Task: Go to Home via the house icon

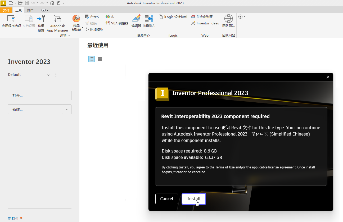Action: pyautogui.click(x=52, y=3)
